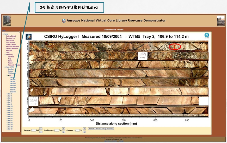Collapse the Home tree node
Image resolution: width=227 pixels, height=143 pixels.
point(3,34)
